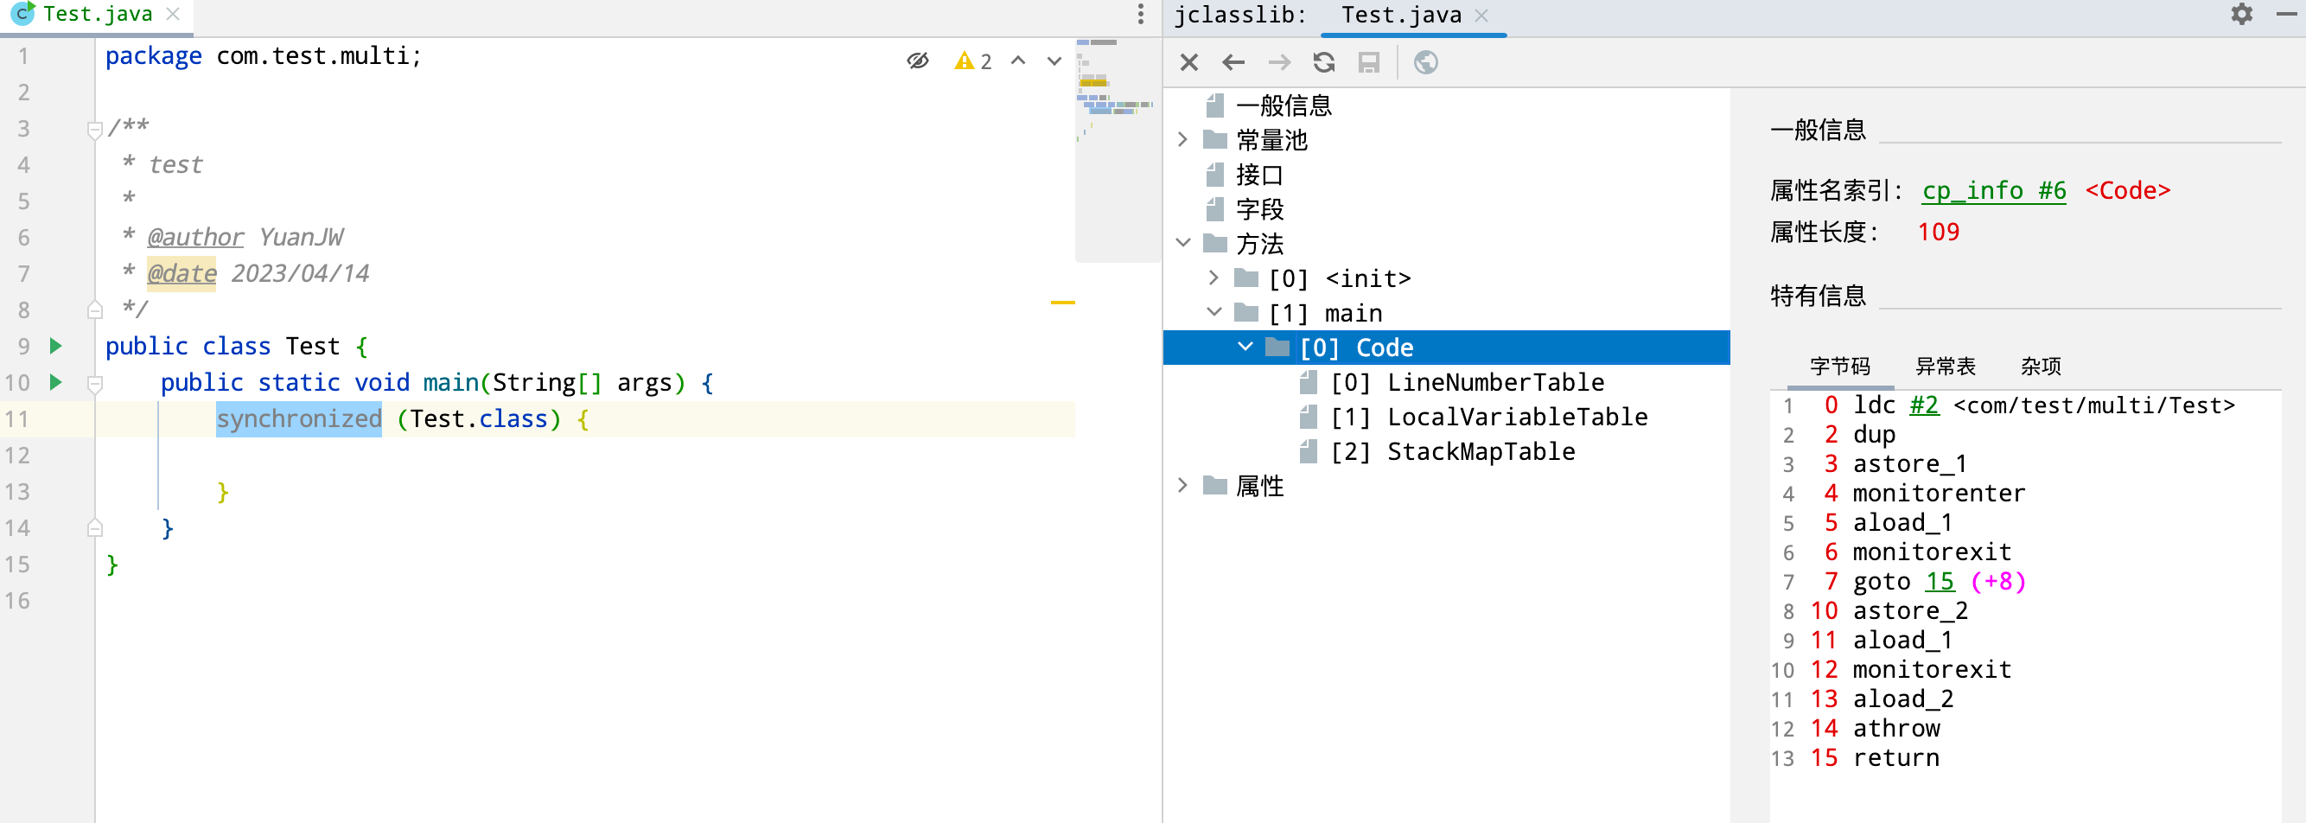This screenshot has width=2306, height=823.
Task: Run class Test via gutter arrow line 9
Action: point(55,346)
